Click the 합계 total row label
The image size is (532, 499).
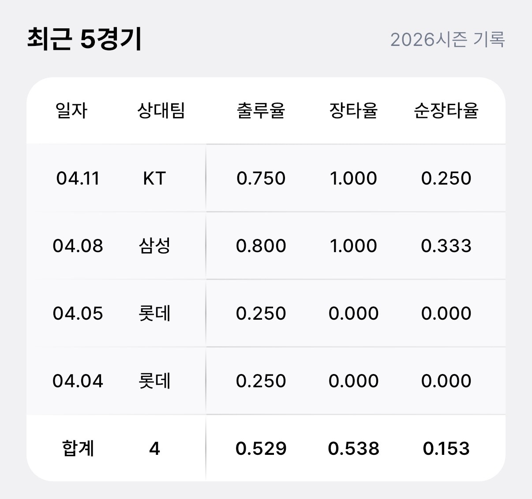[78, 449]
